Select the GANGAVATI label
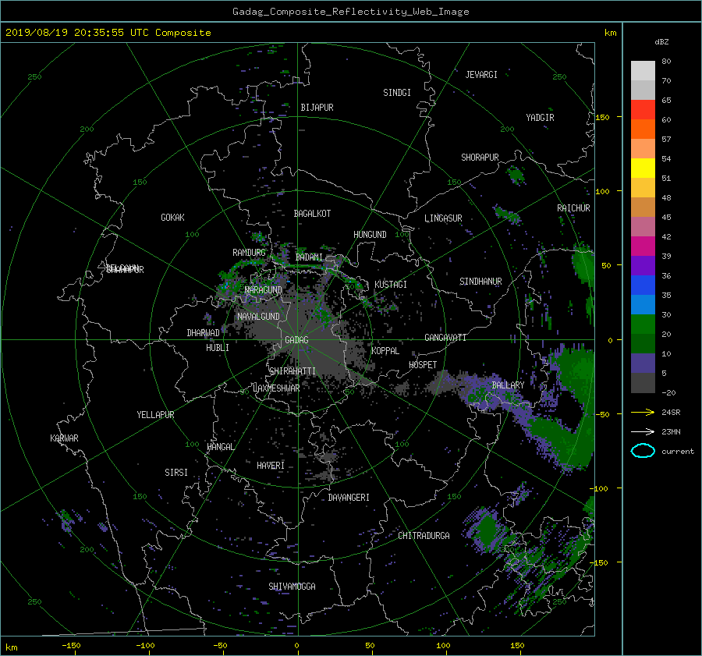Viewport: 702px width, 656px height. [x=445, y=338]
